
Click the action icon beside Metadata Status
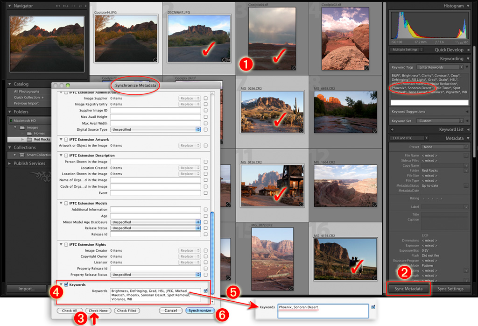(466, 185)
